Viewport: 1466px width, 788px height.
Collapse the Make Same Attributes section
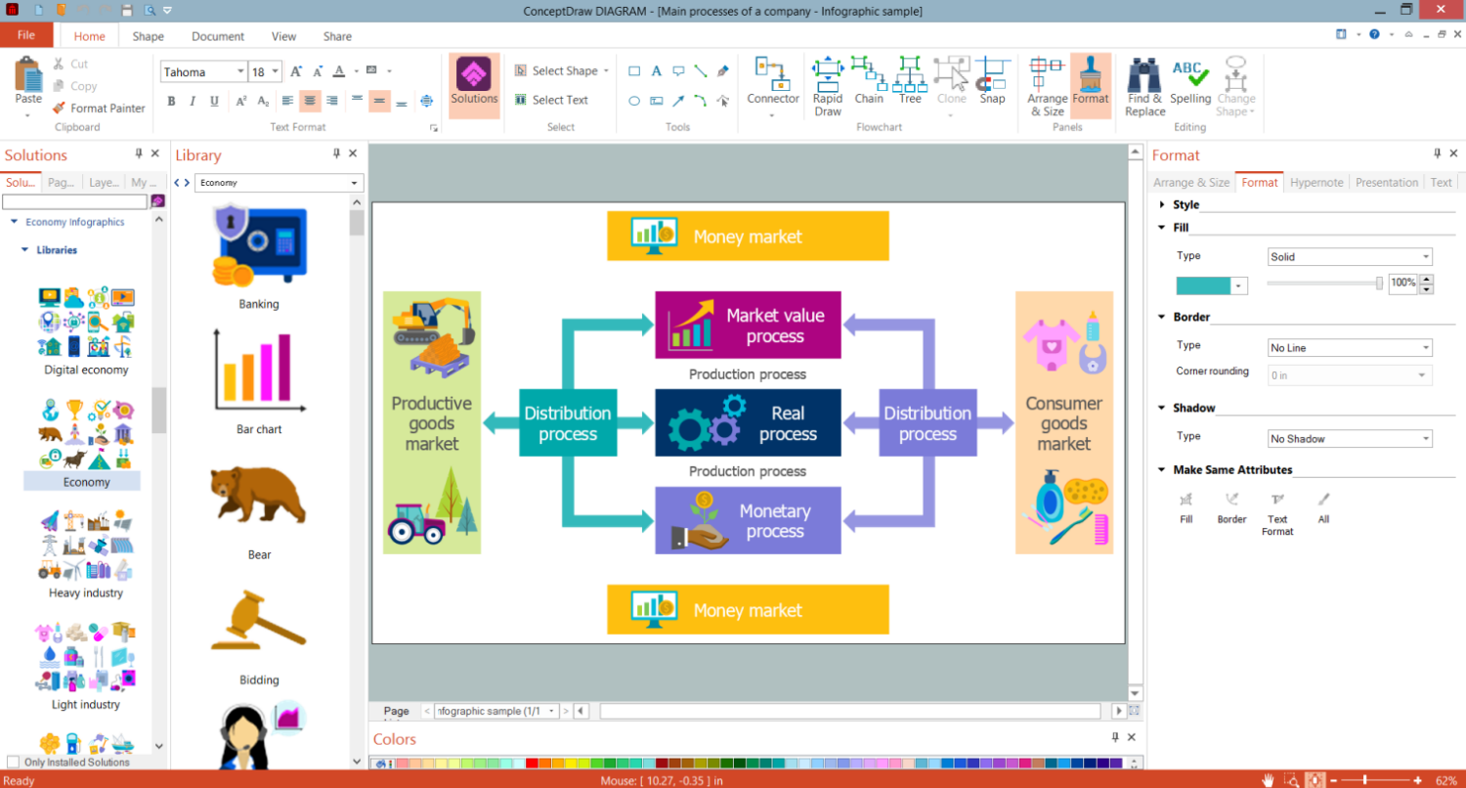coord(1162,470)
